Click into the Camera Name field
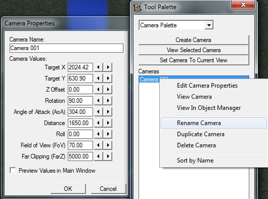The width and height of the screenshot is (268, 199). [66, 48]
